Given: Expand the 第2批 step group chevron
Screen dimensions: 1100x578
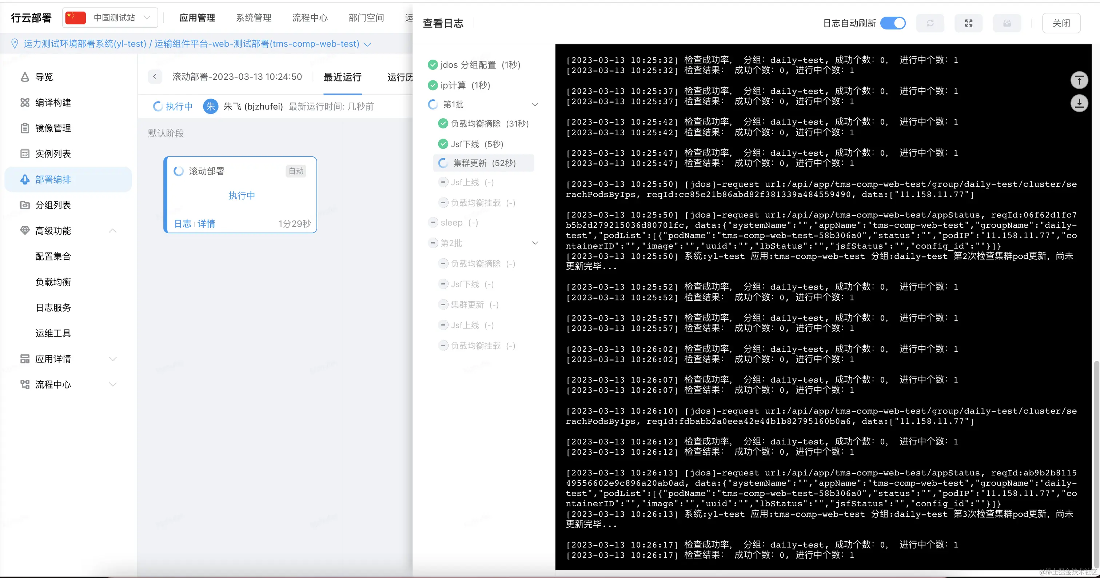Looking at the screenshot, I should (x=535, y=243).
